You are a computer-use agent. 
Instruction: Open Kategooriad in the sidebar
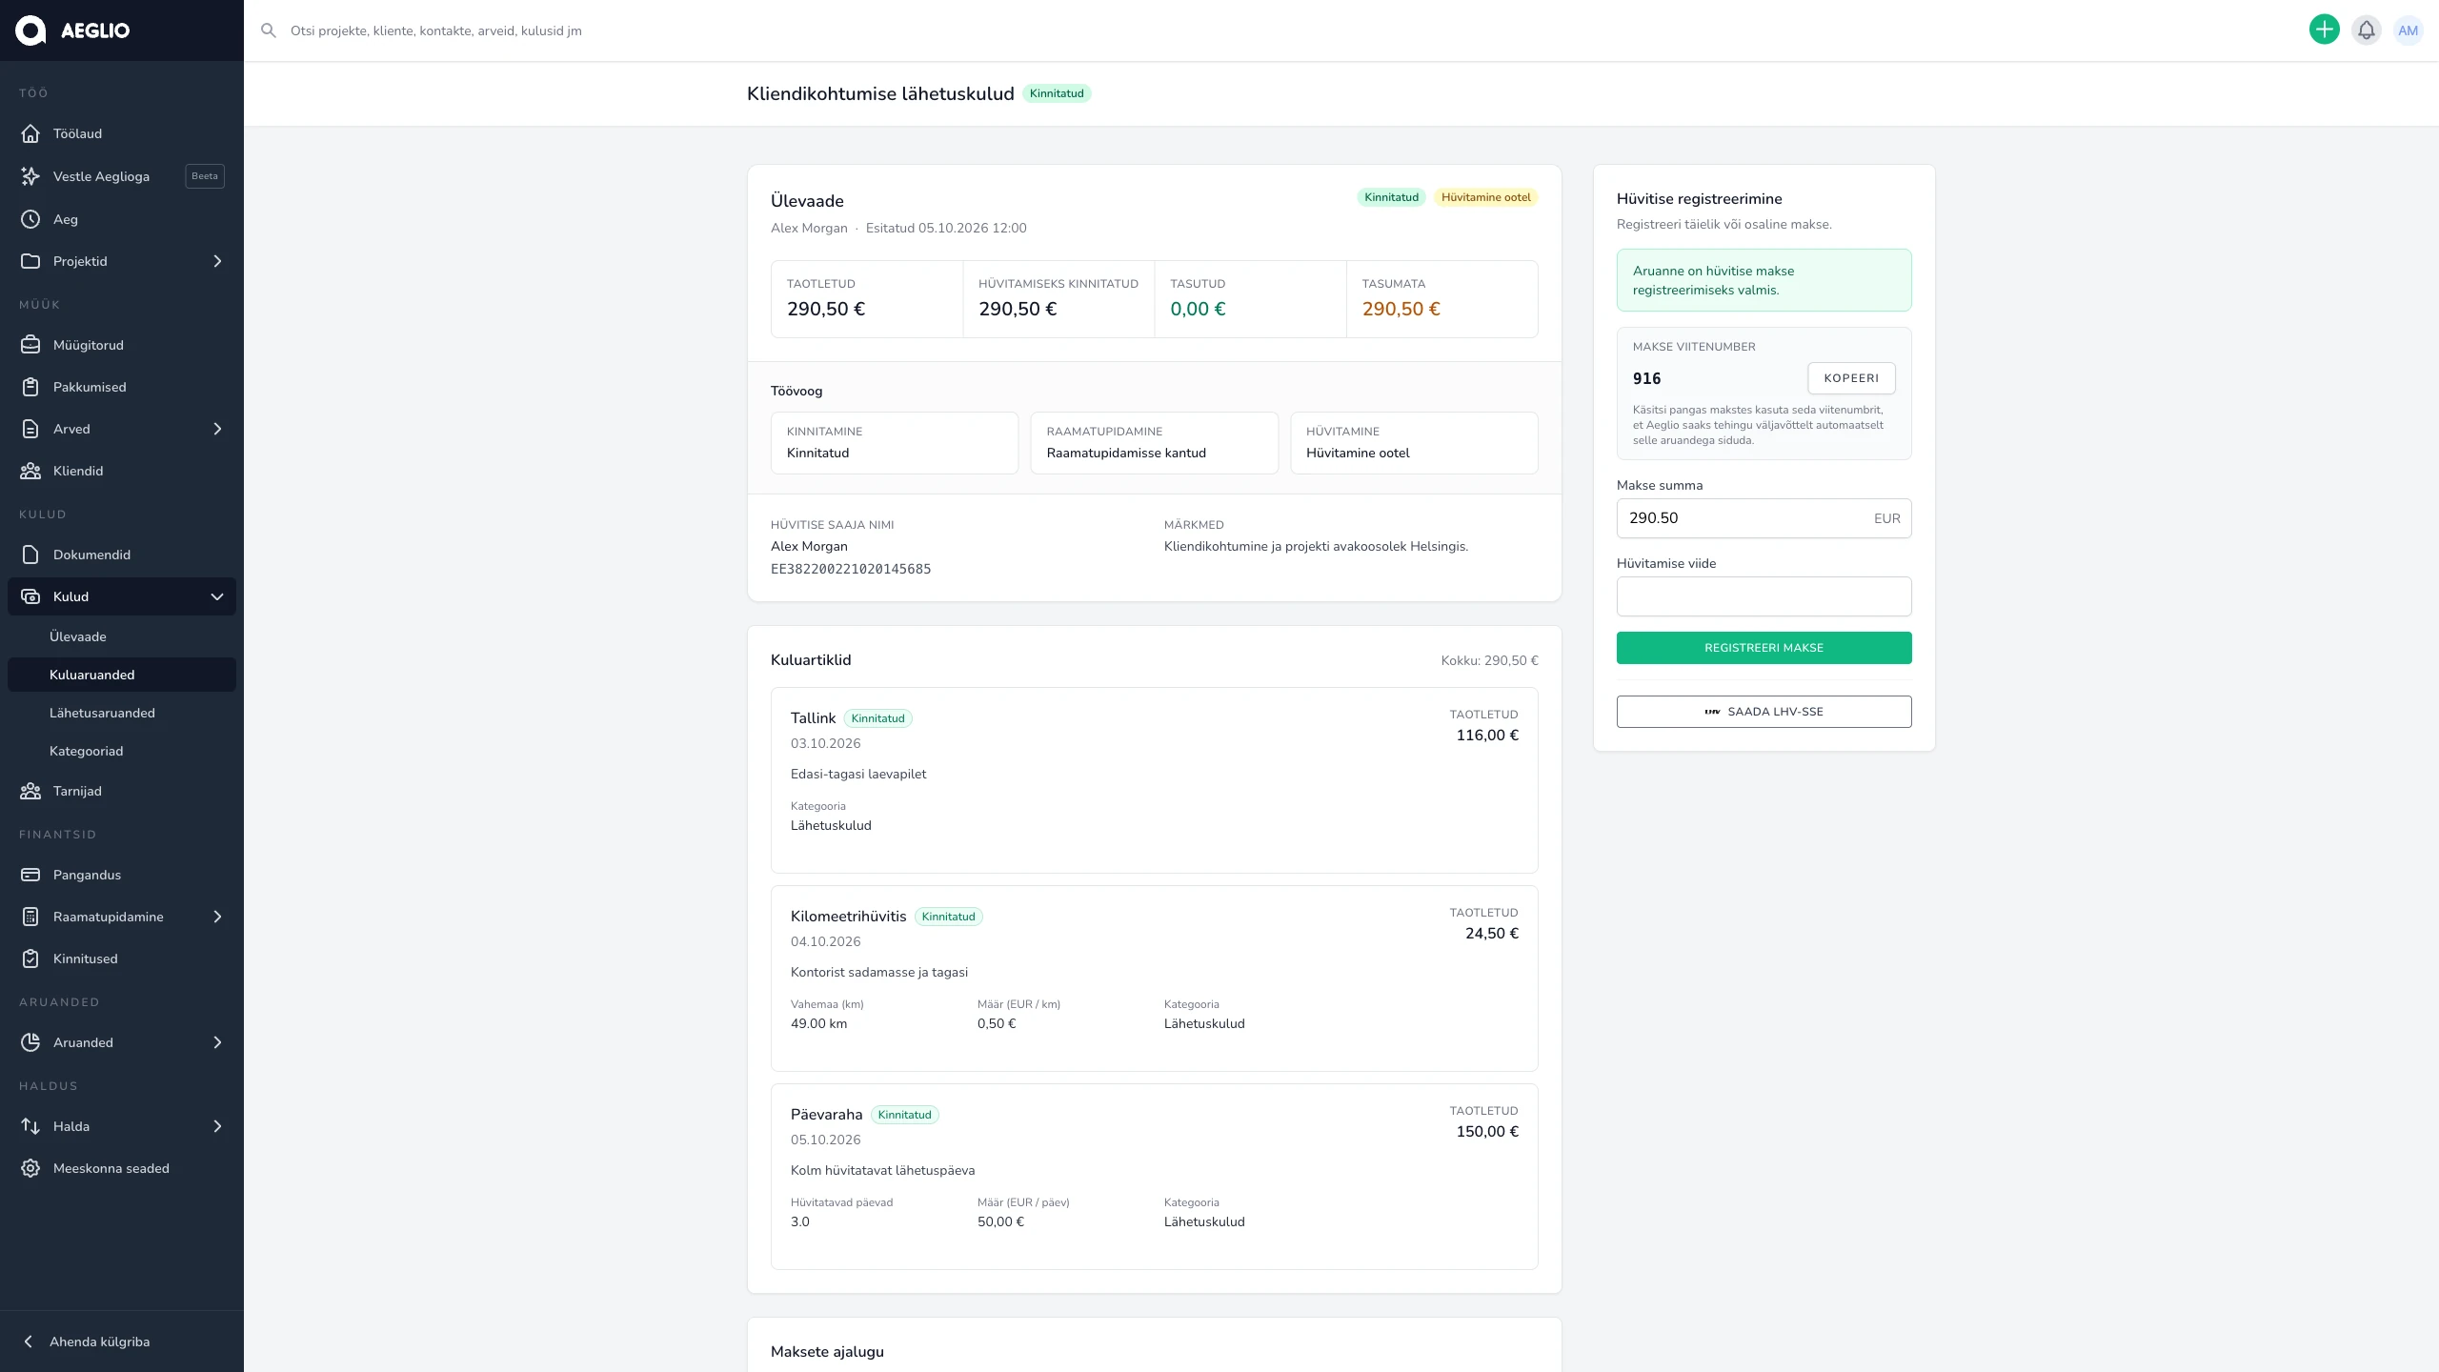(122, 751)
